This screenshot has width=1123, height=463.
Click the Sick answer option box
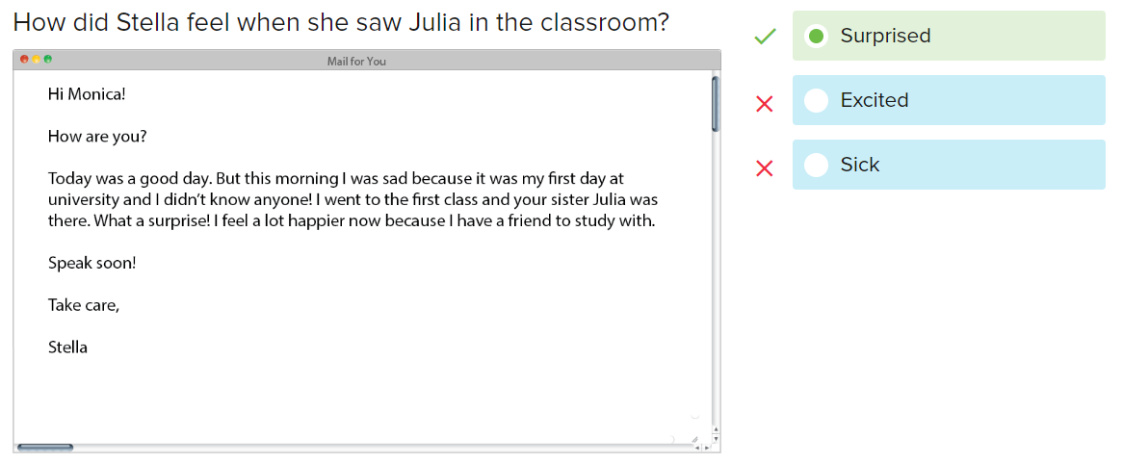pos(949,165)
